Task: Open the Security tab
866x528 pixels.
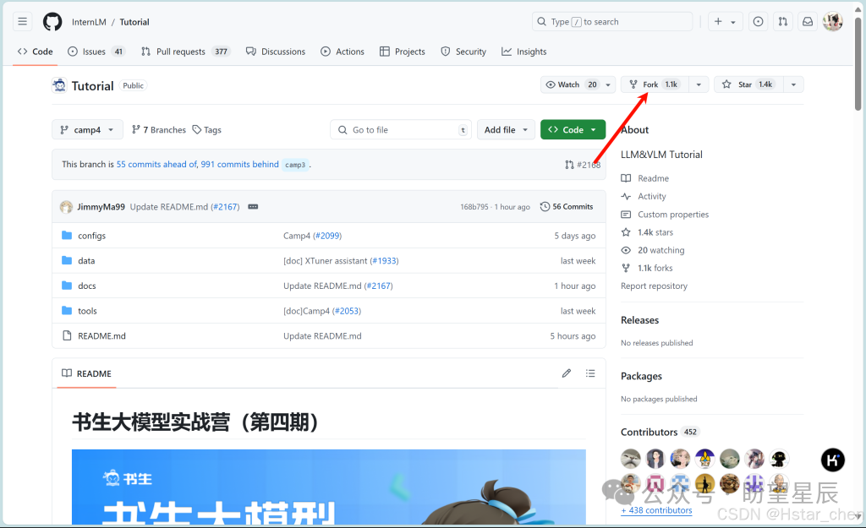Action: tap(463, 52)
